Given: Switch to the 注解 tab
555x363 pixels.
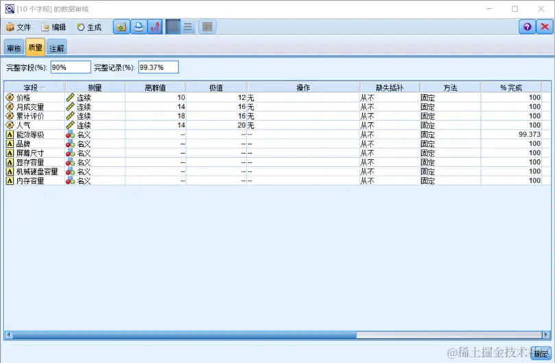Looking at the screenshot, I should tap(57, 48).
